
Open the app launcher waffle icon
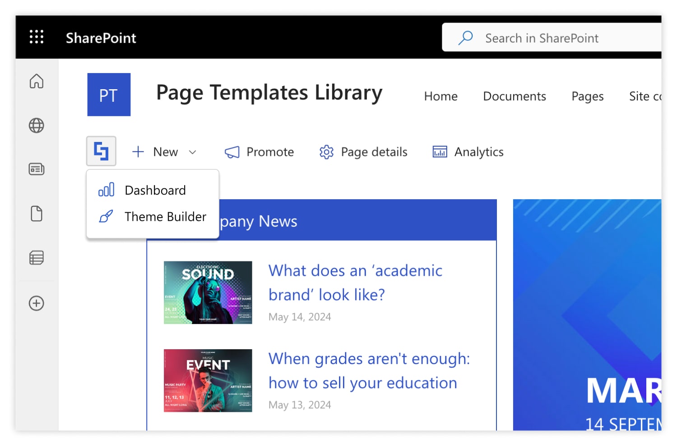37,37
